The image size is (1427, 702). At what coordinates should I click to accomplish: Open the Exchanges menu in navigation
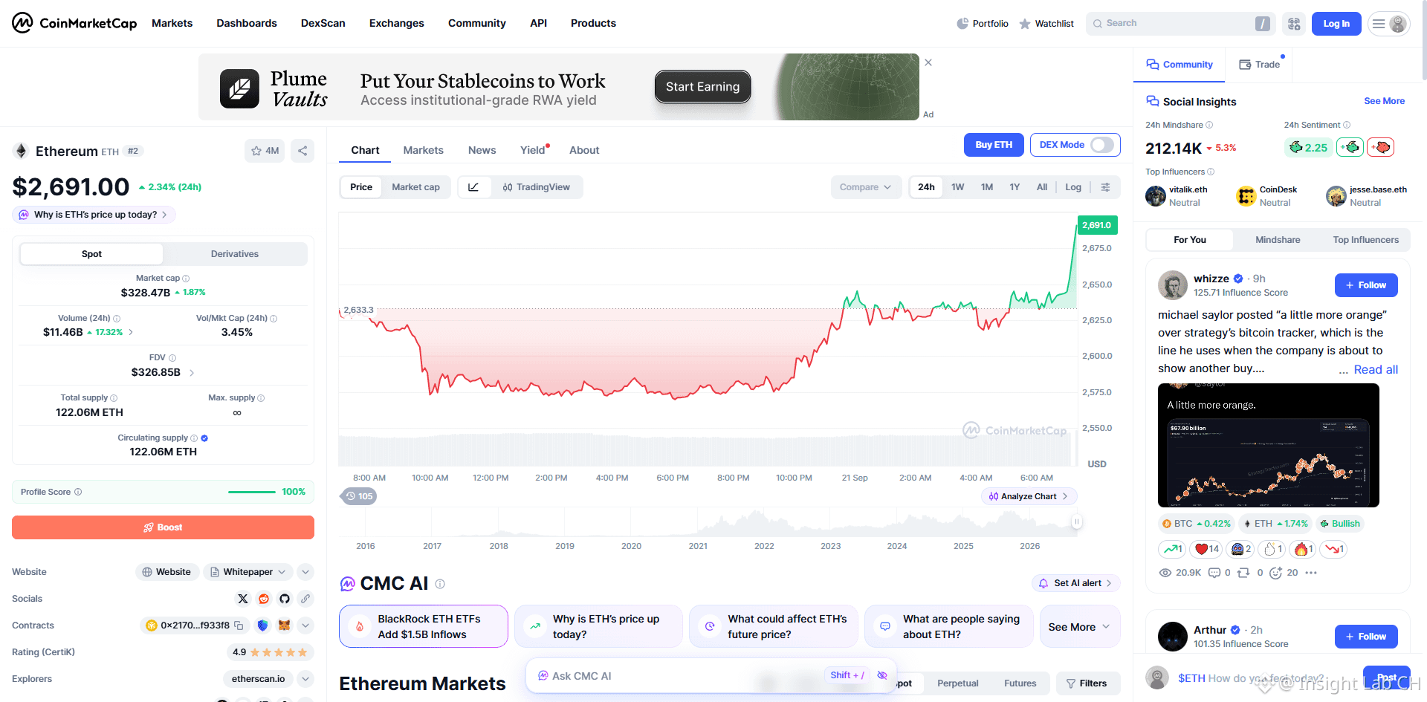[x=396, y=23]
